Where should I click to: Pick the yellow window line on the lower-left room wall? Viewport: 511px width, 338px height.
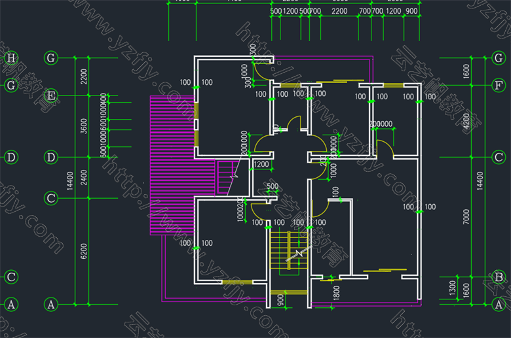tap(238, 282)
